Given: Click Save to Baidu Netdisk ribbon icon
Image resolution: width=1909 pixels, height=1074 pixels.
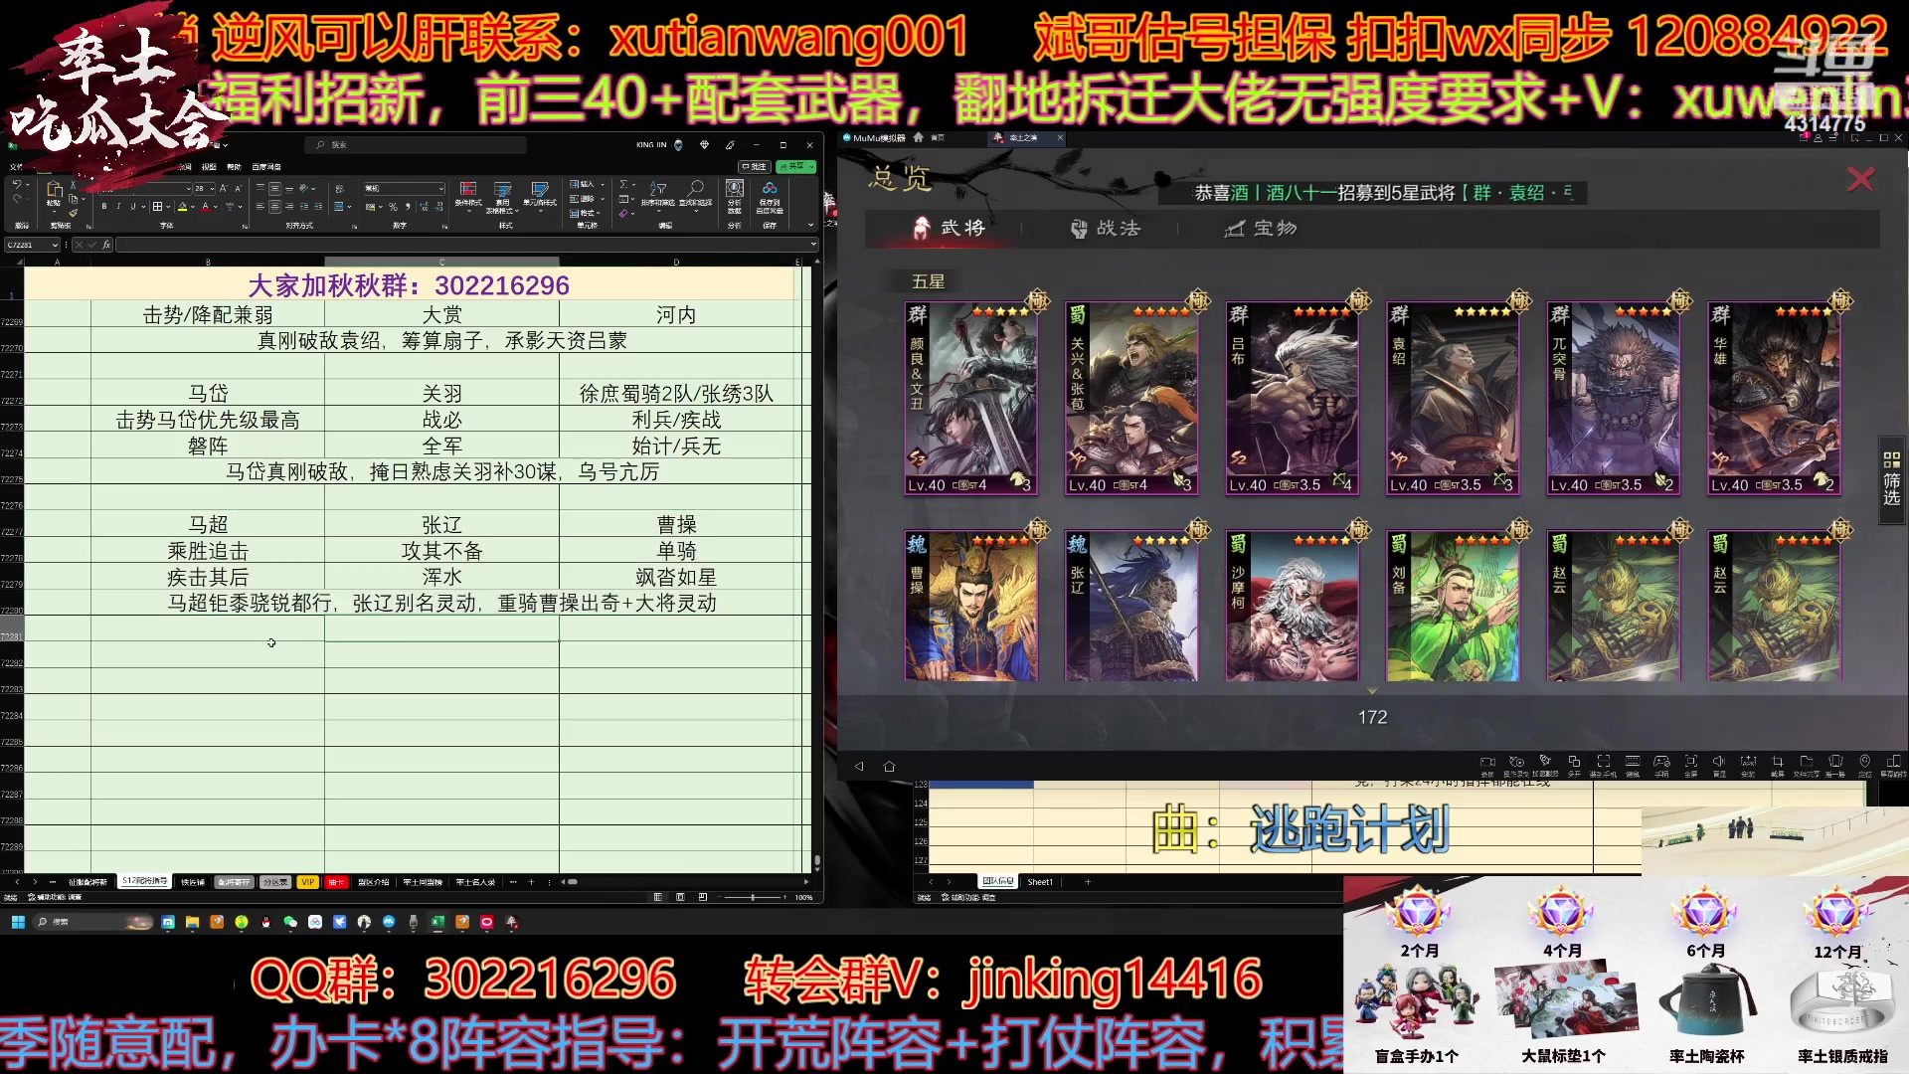Looking at the screenshot, I should pyautogui.click(x=770, y=188).
